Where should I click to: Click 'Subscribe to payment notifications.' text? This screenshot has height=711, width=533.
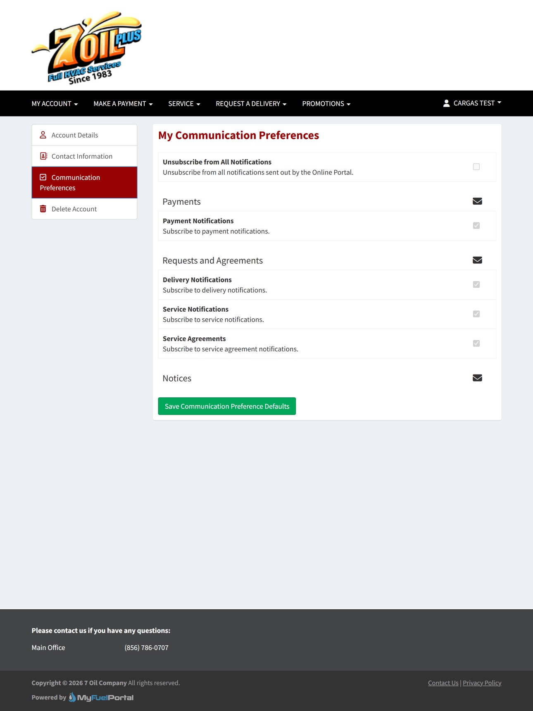pyautogui.click(x=216, y=231)
